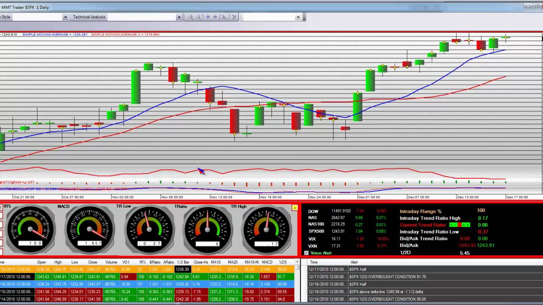This screenshot has height=305, width=543.
Task: Select the 12/17 '$SPX -half' alert row
Action: click(425, 269)
